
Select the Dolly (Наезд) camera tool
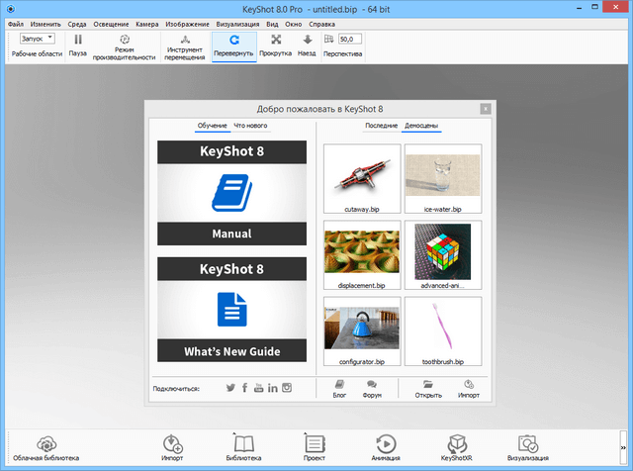307,41
